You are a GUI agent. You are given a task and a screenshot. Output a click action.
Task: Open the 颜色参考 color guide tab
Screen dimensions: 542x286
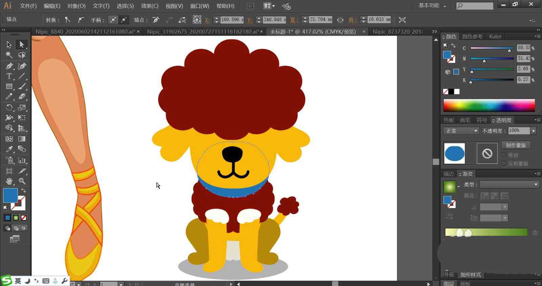[x=472, y=36]
